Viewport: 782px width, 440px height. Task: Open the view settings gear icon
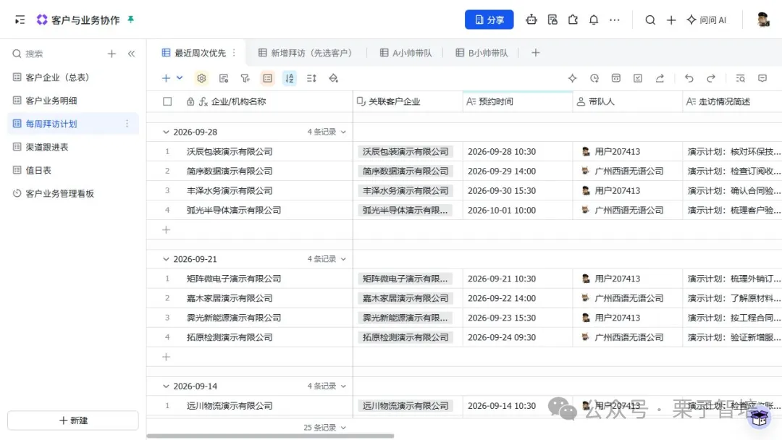201,78
